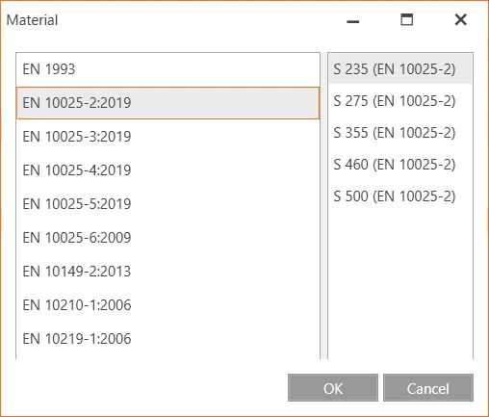Viewport: 489px width, 417px height.
Task: Select S 275 (EN 10025-2) grade
Action: pyautogui.click(x=400, y=101)
